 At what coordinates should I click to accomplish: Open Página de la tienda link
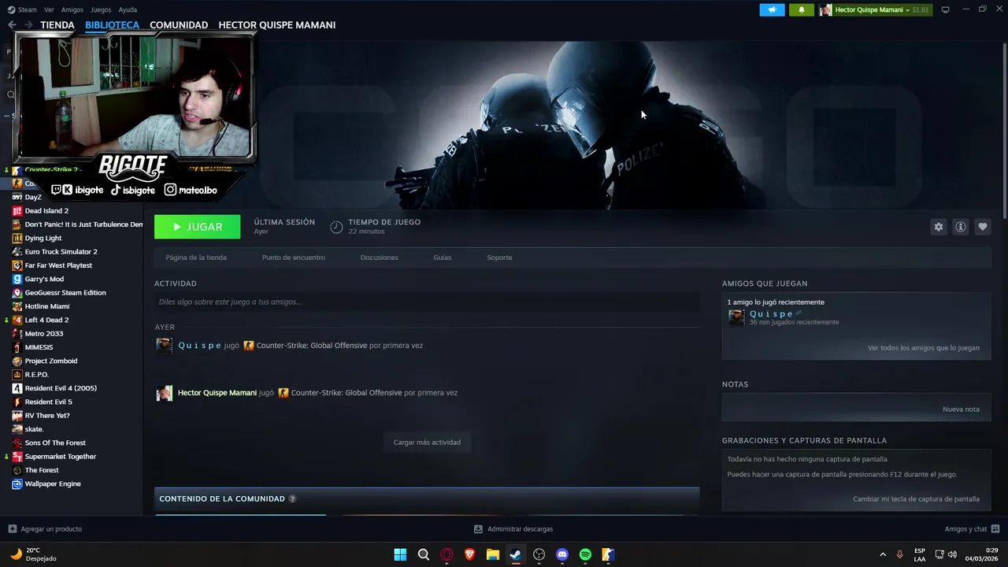pyautogui.click(x=196, y=258)
